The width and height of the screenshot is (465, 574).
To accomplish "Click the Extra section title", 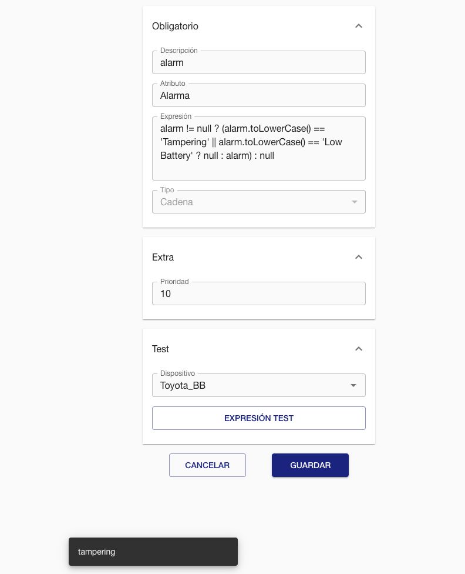I will (163, 258).
